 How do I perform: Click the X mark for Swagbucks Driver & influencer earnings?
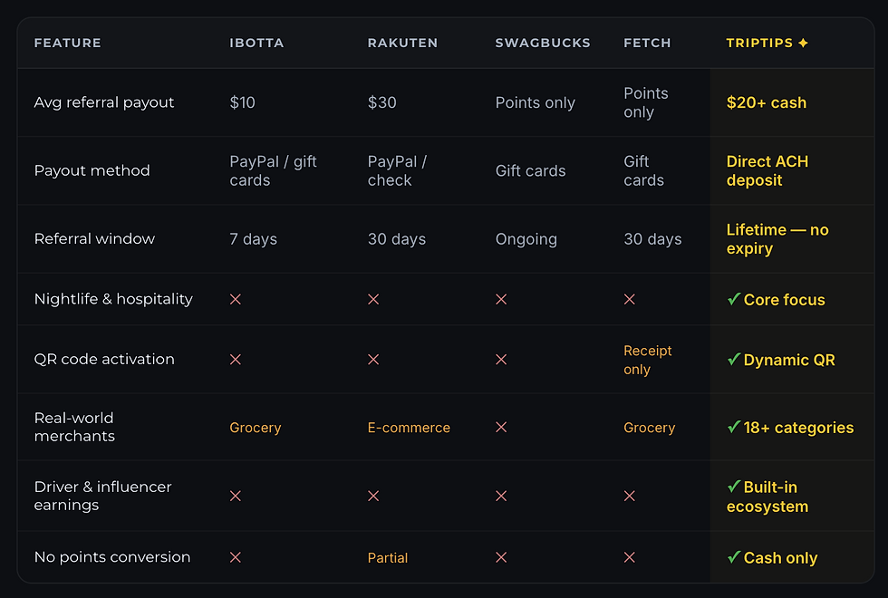(x=501, y=497)
